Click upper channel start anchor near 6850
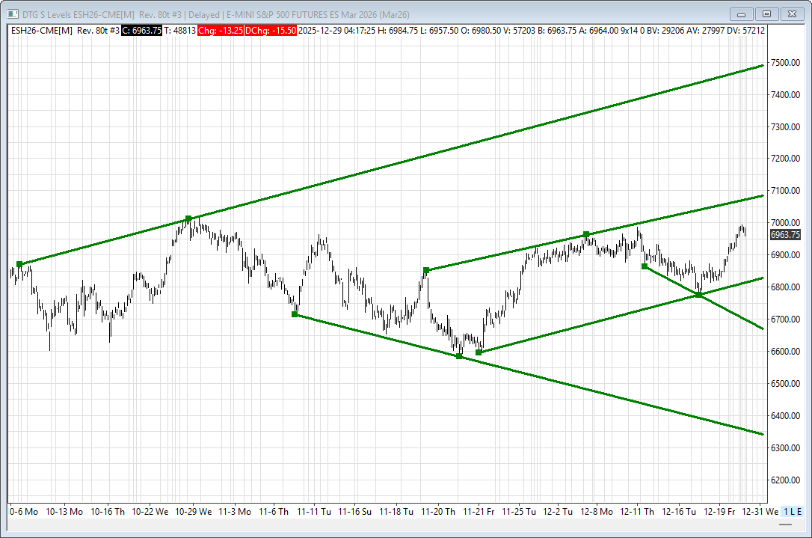Viewport: 812px width, 538px height. point(426,270)
